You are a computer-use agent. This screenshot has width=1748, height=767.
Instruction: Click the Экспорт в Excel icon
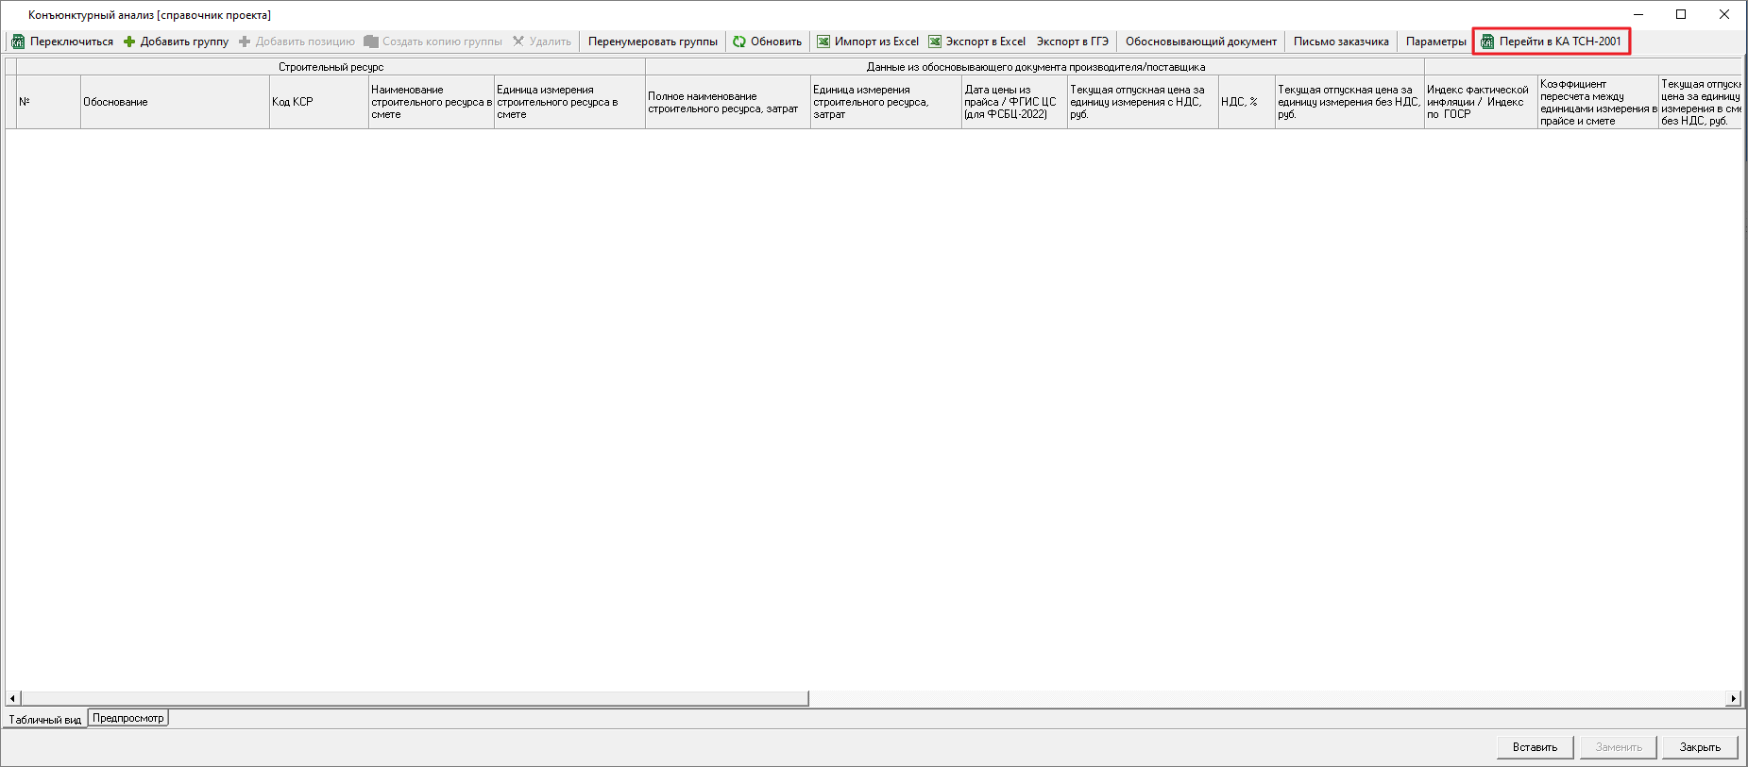pyautogui.click(x=935, y=42)
